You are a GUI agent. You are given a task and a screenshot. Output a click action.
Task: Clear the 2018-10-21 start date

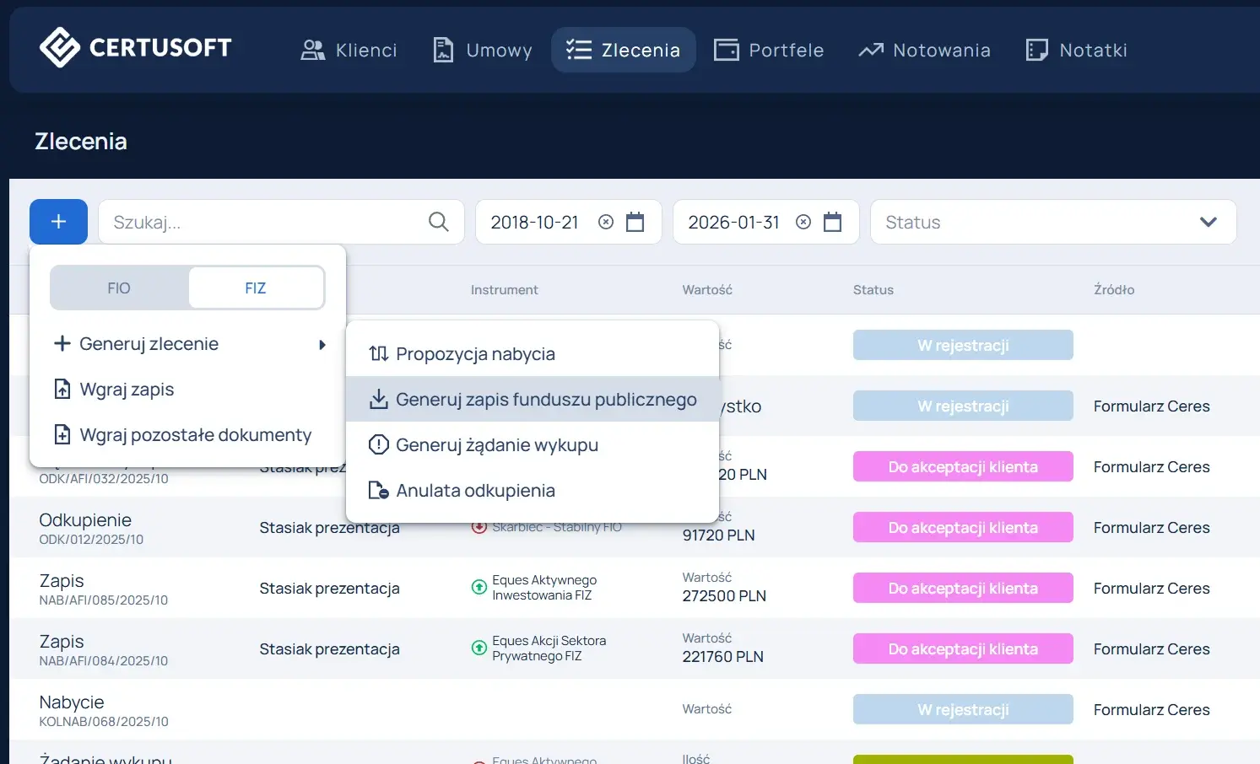606,222
